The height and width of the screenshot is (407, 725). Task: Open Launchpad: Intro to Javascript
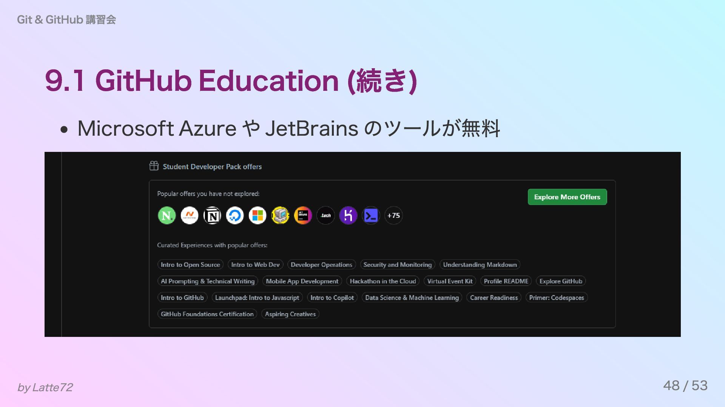(257, 298)
